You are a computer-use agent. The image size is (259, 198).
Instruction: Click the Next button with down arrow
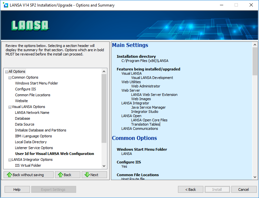pyautogui.click(x=94, y=175)
